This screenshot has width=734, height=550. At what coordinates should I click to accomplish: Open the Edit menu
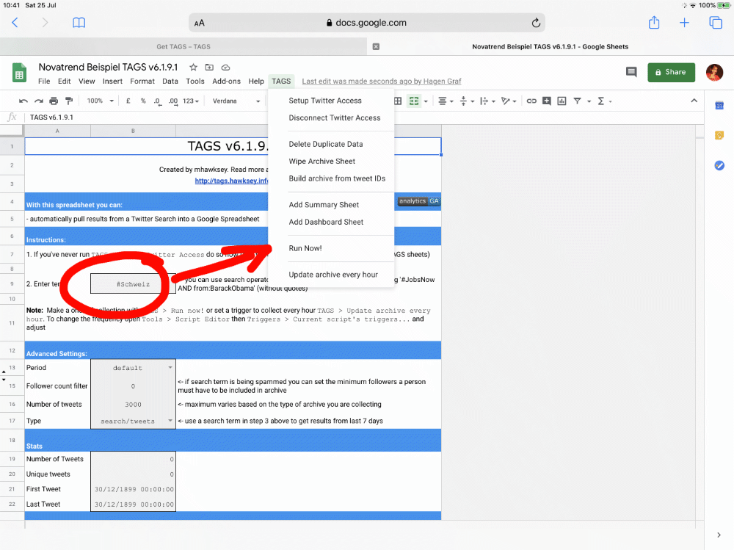[64, 81]
